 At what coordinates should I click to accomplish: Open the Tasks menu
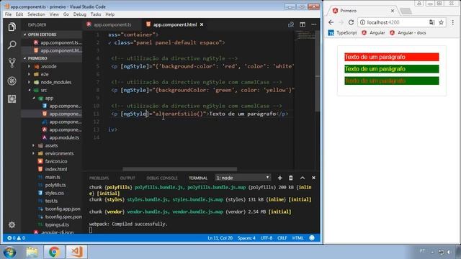click(96, 14)
